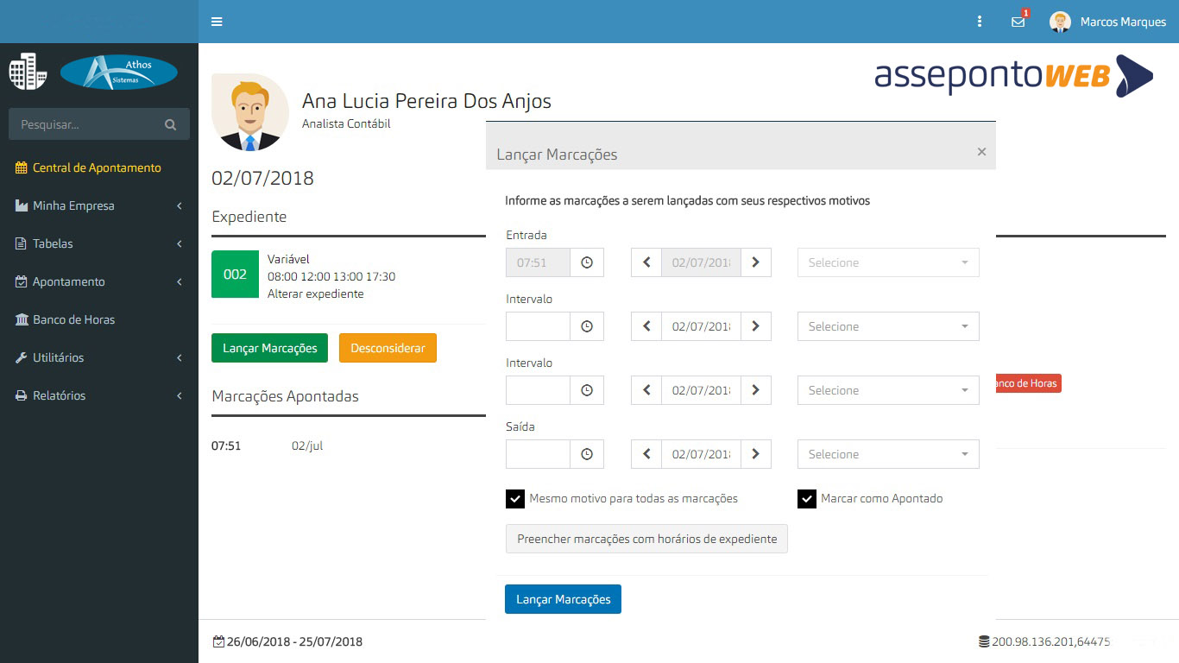Image resolution: width=1179 pixels, height=663 pixels.
Task: Click the company building icon in sidebar
Action: 28,72
